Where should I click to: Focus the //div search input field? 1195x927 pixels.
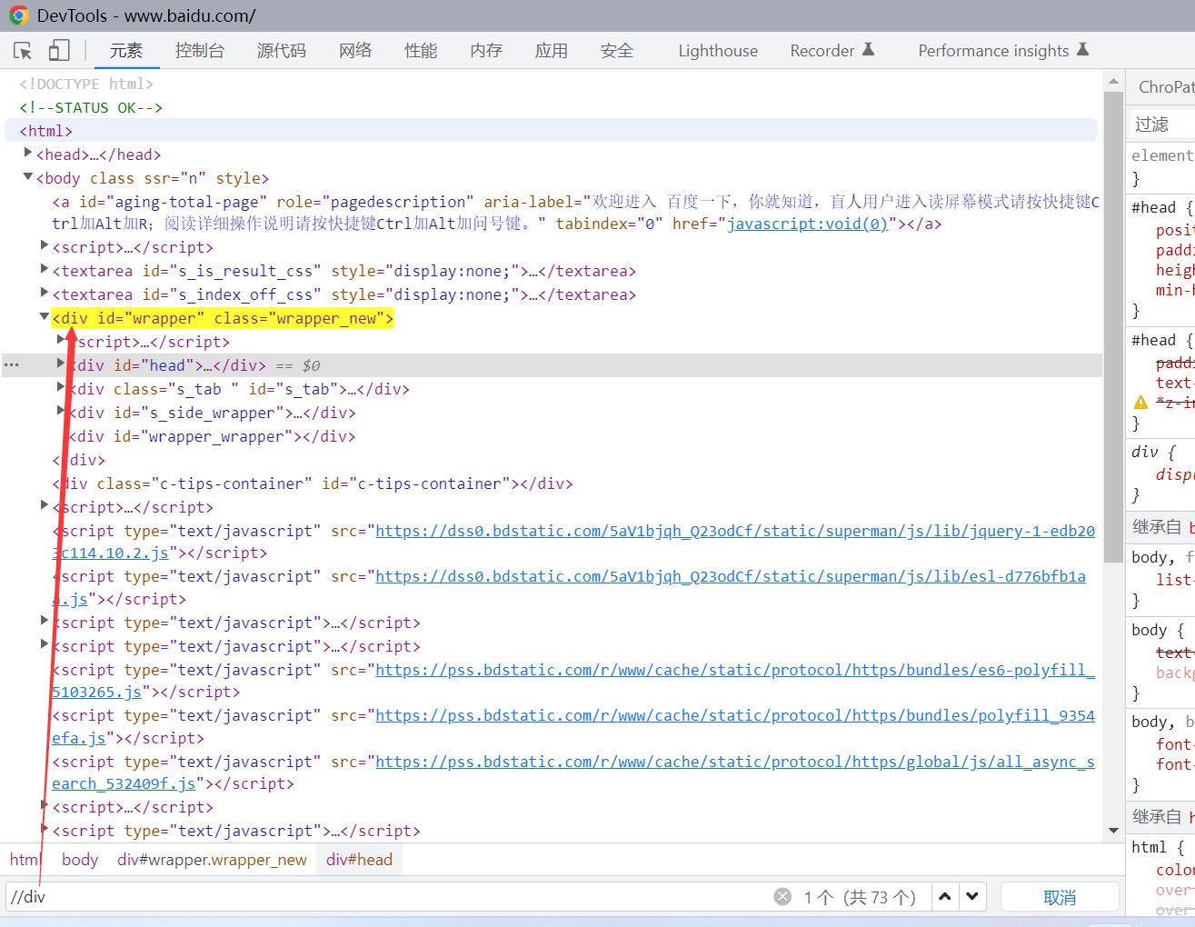389,897
